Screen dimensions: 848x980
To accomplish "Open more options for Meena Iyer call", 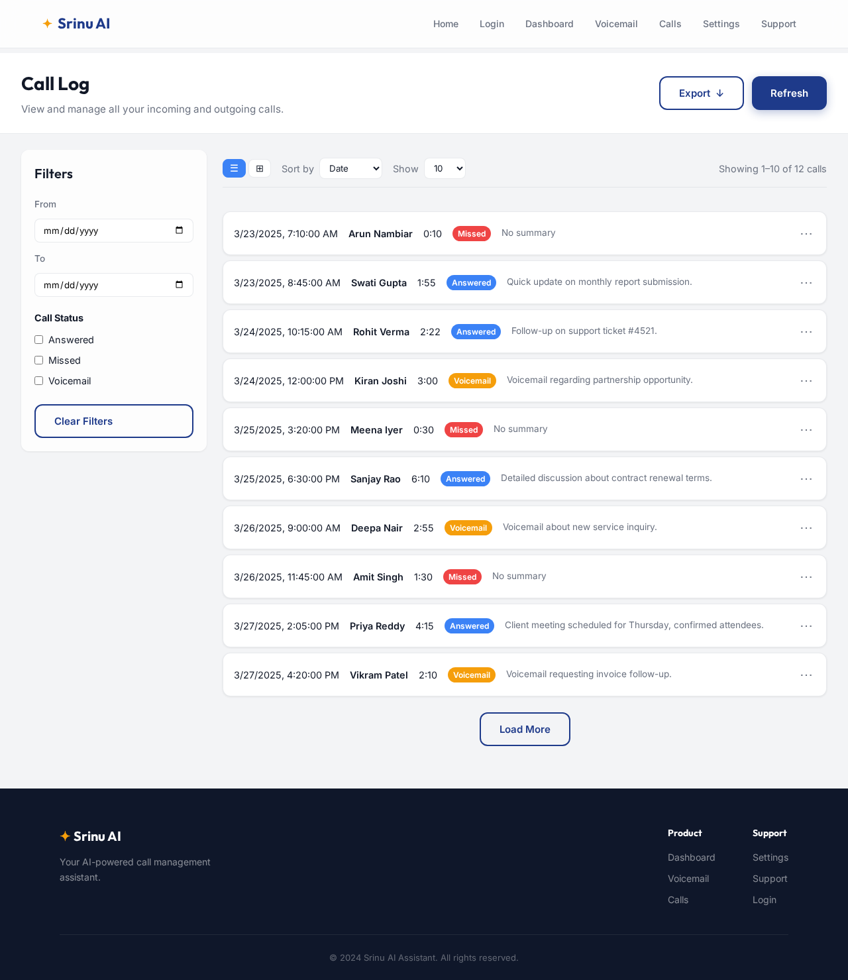I will (806, 429).
